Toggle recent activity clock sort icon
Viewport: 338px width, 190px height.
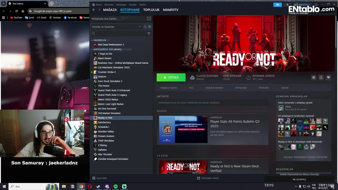tap(145, 27)
